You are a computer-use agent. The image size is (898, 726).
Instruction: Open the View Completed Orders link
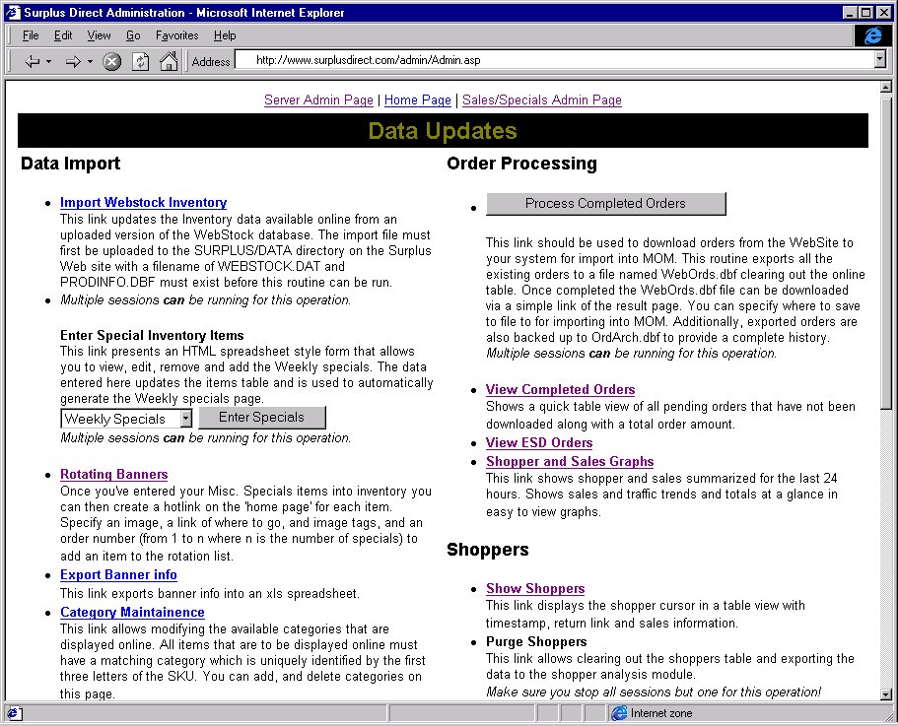[560, 390]
